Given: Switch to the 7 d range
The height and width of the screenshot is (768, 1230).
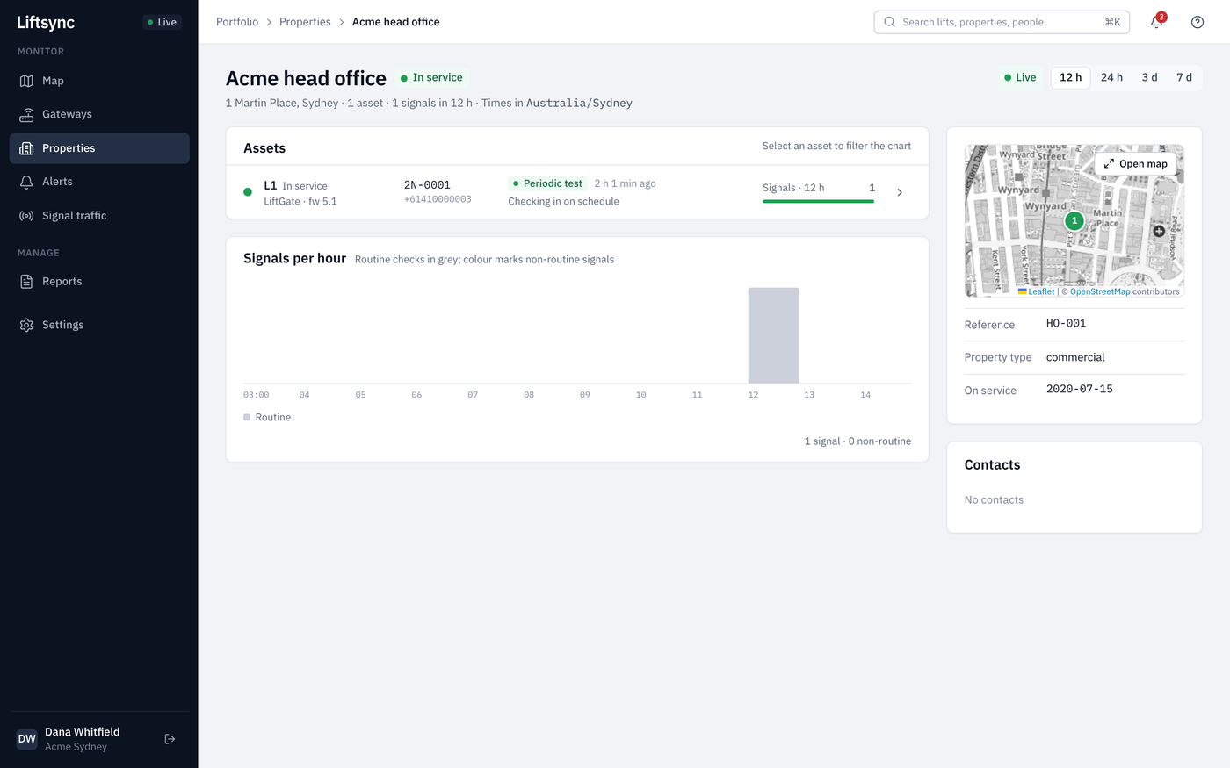Looking at the screenshot, I should click(1184, 77).
